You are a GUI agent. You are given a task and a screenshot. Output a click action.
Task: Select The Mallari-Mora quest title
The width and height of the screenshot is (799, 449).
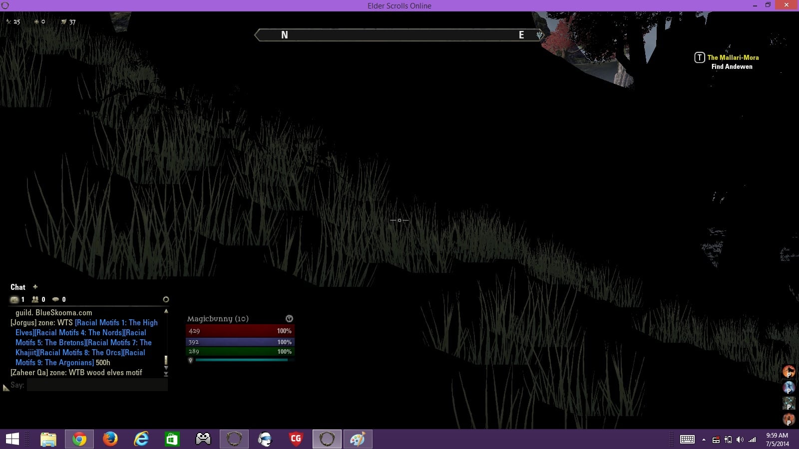pos(733,57)
